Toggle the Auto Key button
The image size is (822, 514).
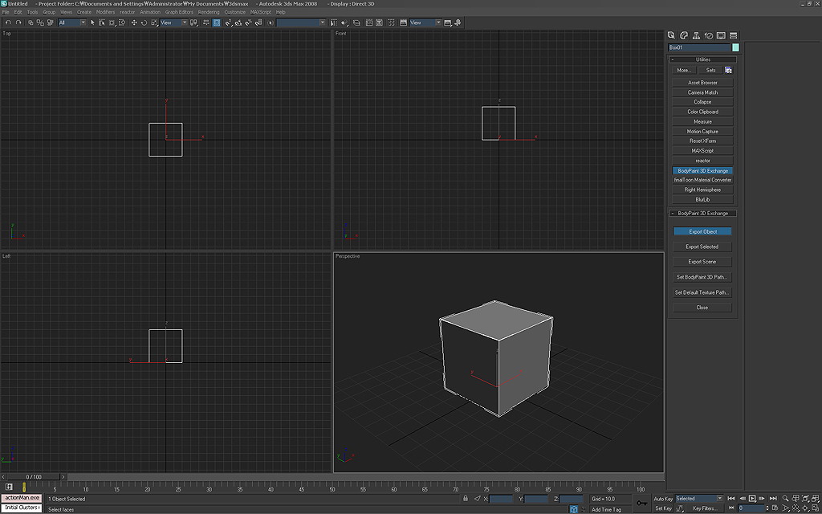pyautogui.click(x=663, y=498)
